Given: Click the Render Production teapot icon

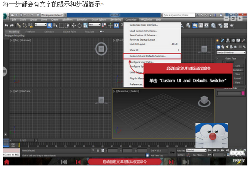Looking at the screenshot, I should coord(232,25).
